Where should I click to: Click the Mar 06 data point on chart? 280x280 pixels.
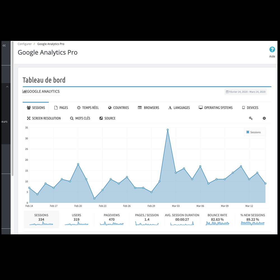point(200,166)
